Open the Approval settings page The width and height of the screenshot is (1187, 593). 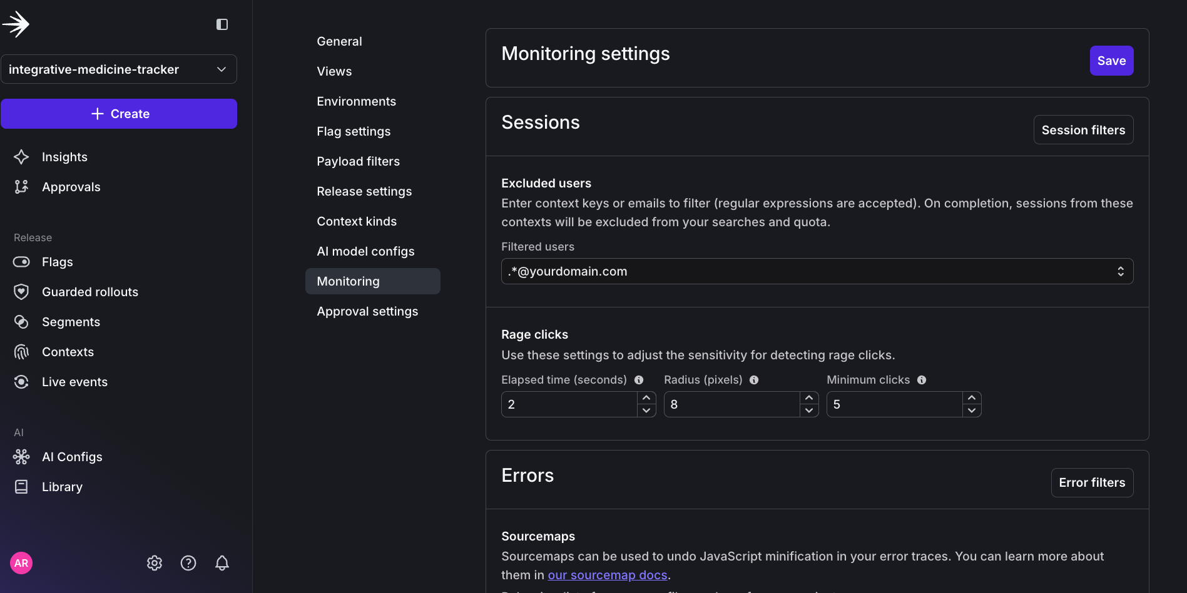pyautogui.click(x=367, y=311)
